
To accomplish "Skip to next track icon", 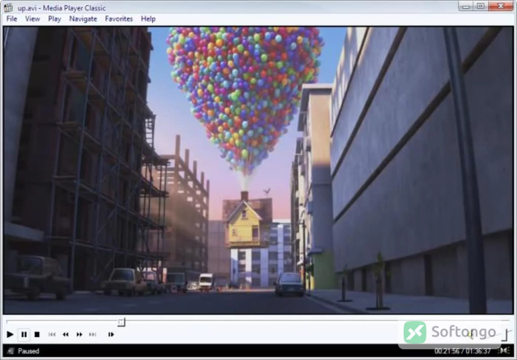I will pos(93,334).
